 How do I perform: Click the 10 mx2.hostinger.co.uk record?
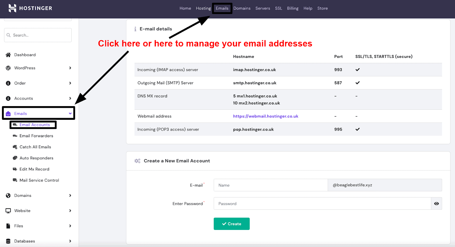pyautogui.click(x=257, y=103)
